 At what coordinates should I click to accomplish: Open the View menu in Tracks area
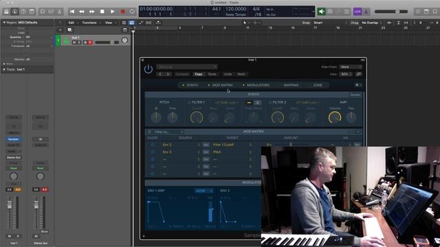coord(109,23)
